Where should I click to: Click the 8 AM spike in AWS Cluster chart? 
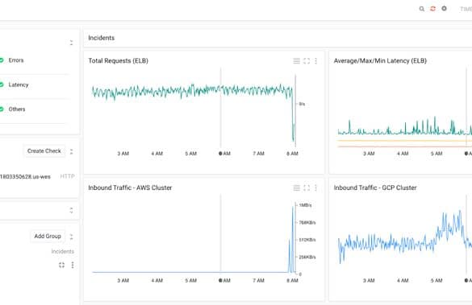click(x=293, y=239)
